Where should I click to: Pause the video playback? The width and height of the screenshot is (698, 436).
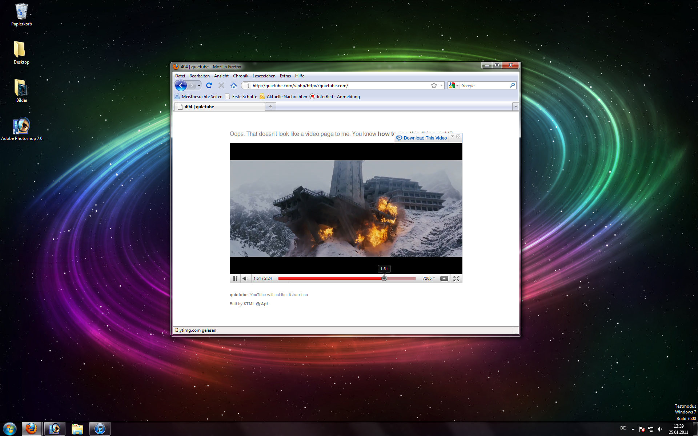tap(235, 278)
